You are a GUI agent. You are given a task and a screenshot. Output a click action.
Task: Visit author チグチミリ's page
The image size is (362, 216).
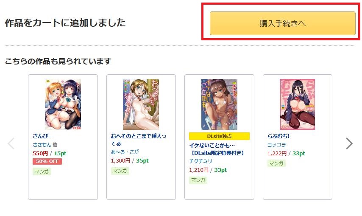point(200,161)
